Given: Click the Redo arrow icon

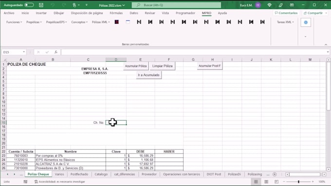Looking at the screenshot, I should [64, 5].
